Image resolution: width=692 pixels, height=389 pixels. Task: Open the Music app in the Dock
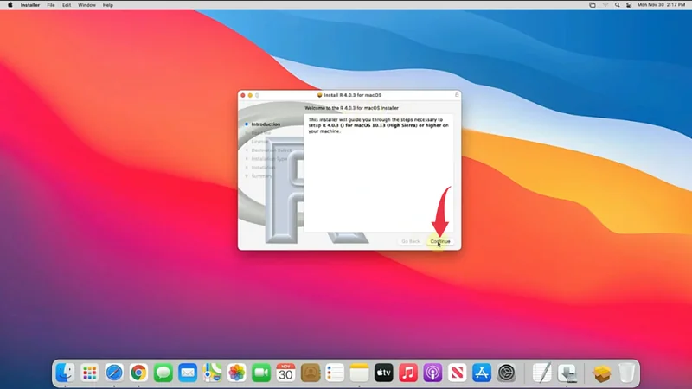click(408, 373)
